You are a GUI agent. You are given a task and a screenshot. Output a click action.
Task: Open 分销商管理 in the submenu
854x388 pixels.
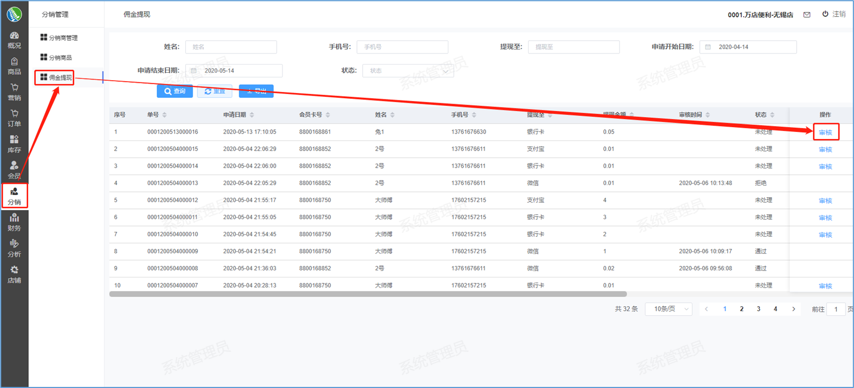[63, 38]
